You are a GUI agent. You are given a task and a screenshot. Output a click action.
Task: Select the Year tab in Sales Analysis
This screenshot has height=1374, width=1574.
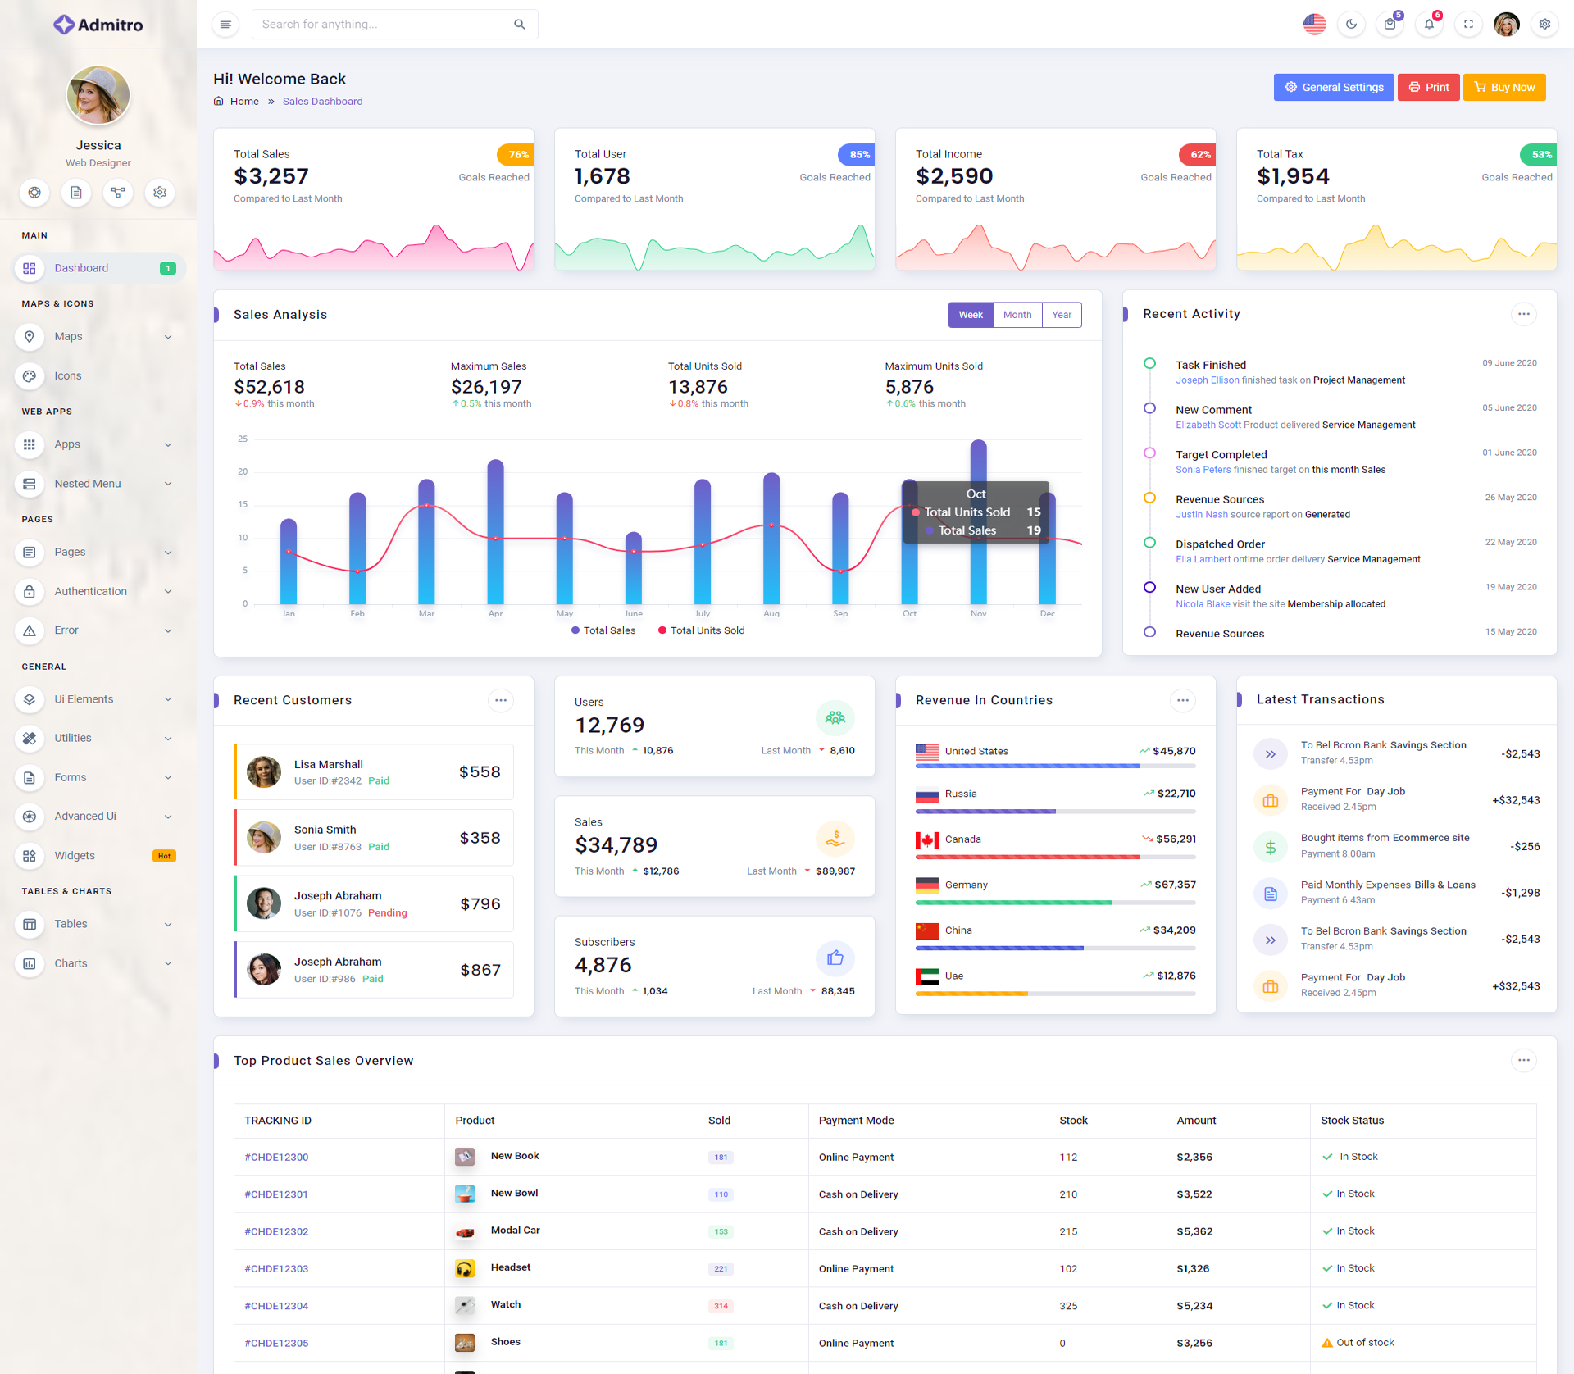coord(1062,315)
